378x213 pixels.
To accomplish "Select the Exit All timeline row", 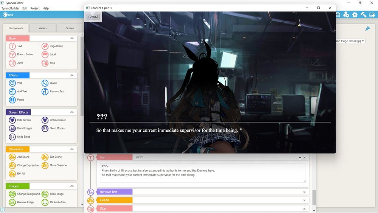I will [203, 200].
